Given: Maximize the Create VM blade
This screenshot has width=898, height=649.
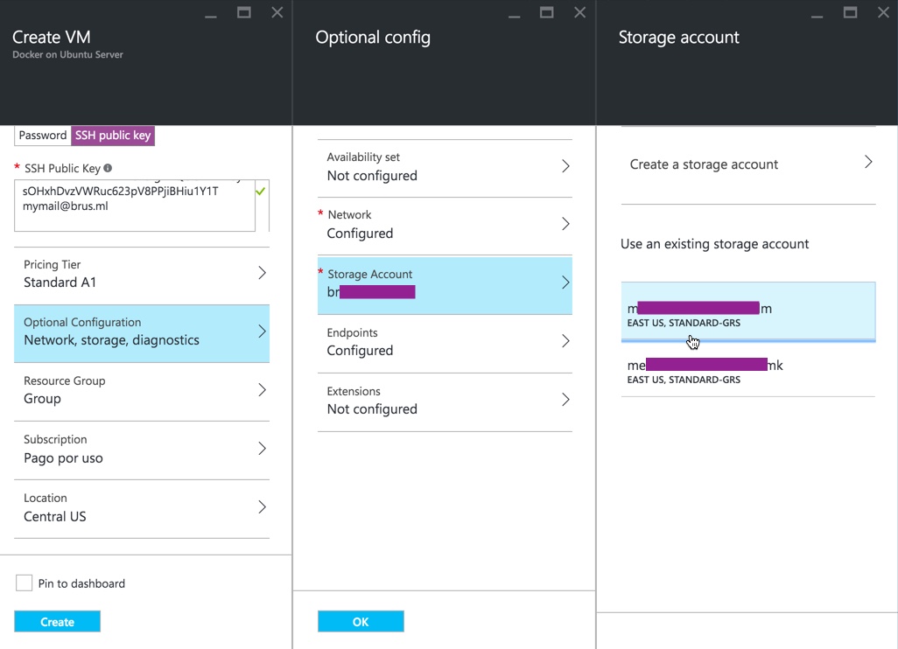Looking at the screenshot, I should pos(244,12).
